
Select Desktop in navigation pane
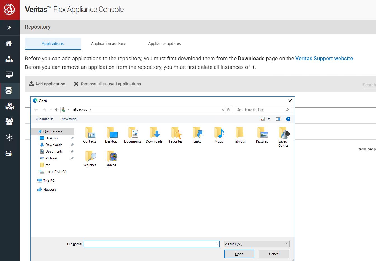51,138
